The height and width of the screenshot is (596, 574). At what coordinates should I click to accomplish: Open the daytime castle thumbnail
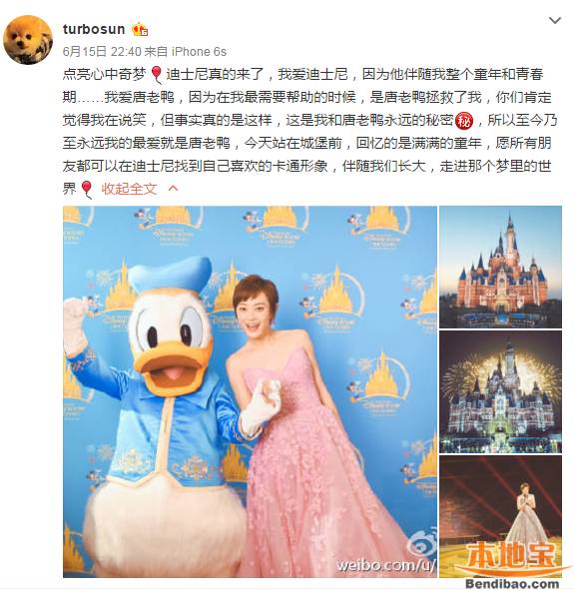500,267
